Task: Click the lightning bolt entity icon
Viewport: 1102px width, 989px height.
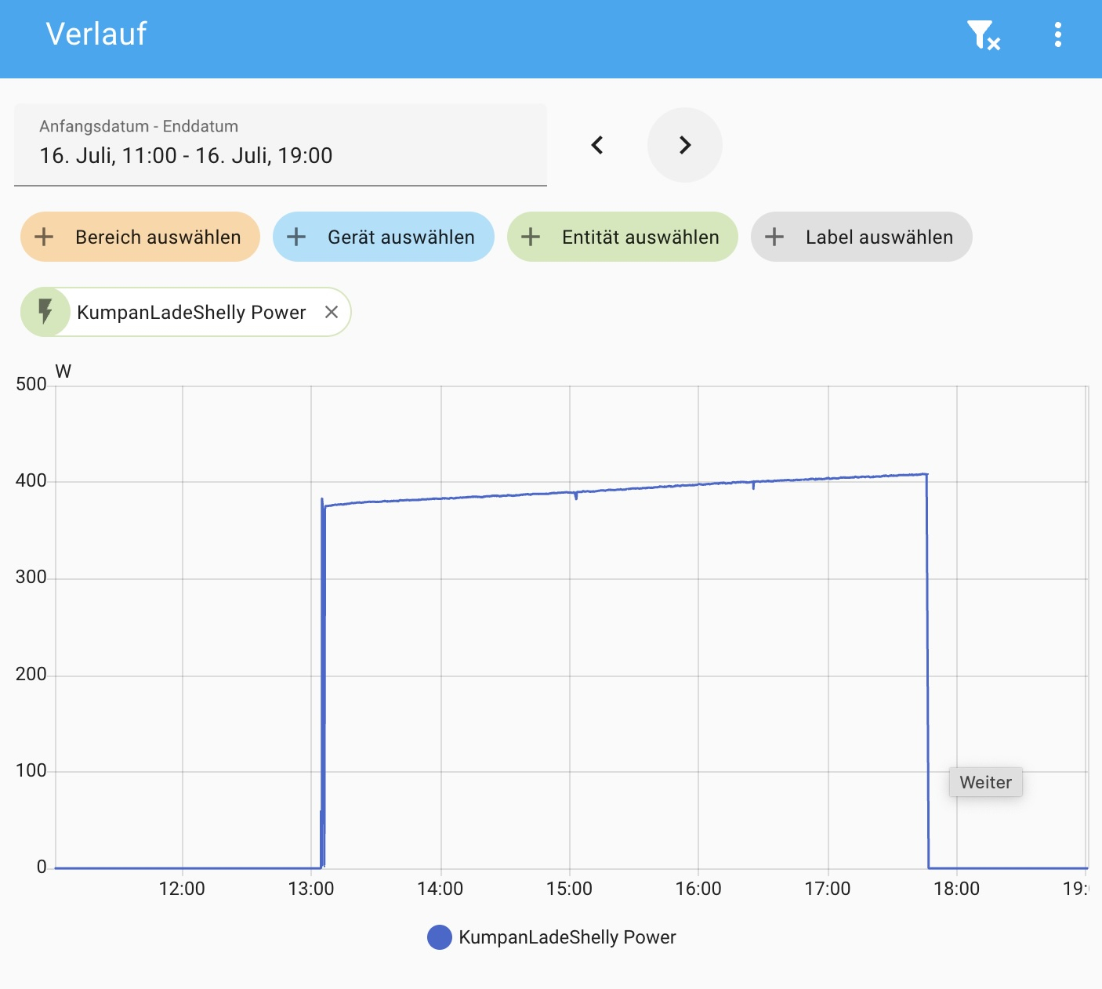Action: 45,312
